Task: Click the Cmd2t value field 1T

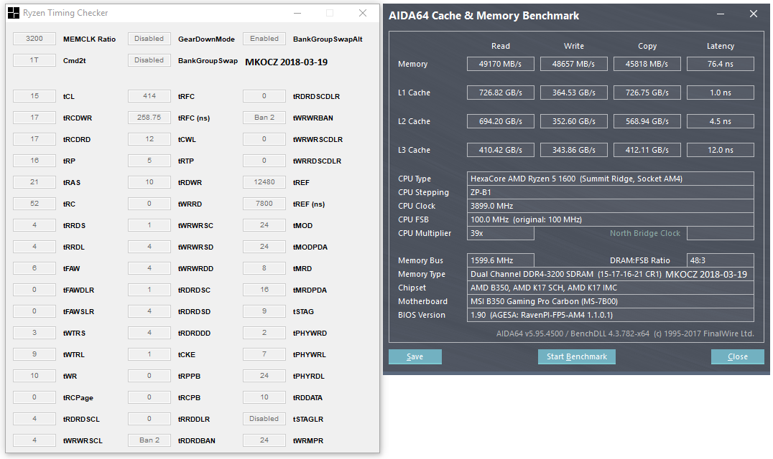Action: (x=34, y=60)
